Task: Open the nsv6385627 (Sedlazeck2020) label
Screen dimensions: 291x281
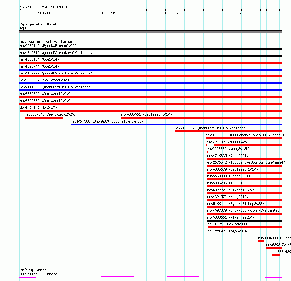Action: click(45, 94)
